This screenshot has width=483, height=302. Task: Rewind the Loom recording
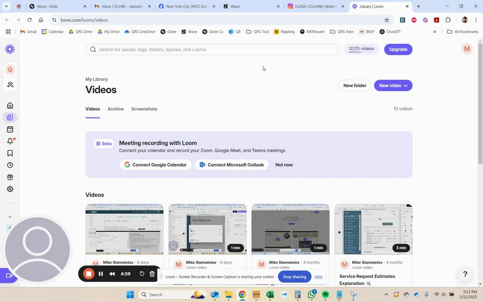point(112,274)
